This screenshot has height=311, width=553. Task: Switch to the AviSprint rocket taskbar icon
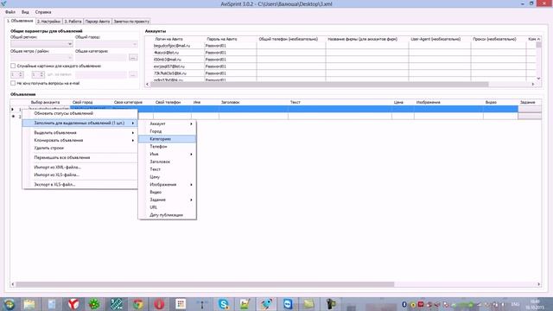266,304
